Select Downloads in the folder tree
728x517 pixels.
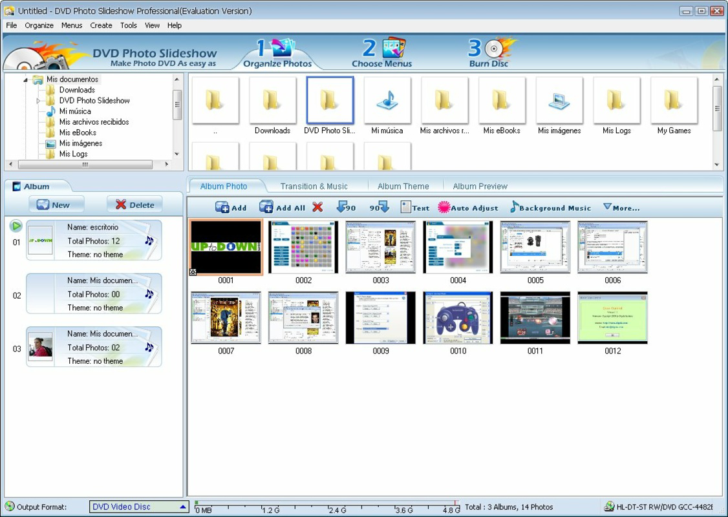point(77,90)
